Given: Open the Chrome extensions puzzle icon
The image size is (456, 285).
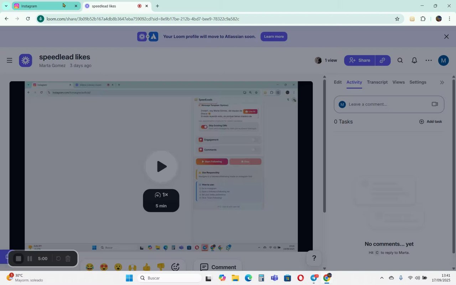Looking at the screenshot, I should [x=423, y=19].
